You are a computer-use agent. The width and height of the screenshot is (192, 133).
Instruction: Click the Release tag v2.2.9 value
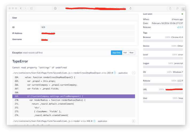pos(180,81)
